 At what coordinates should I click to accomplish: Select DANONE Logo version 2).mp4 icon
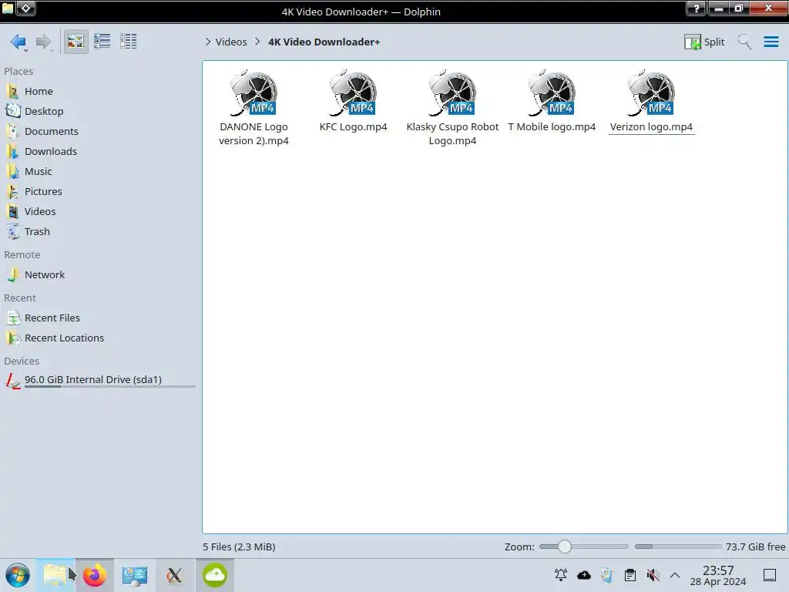pyautogui.click(x=253, y=93)
